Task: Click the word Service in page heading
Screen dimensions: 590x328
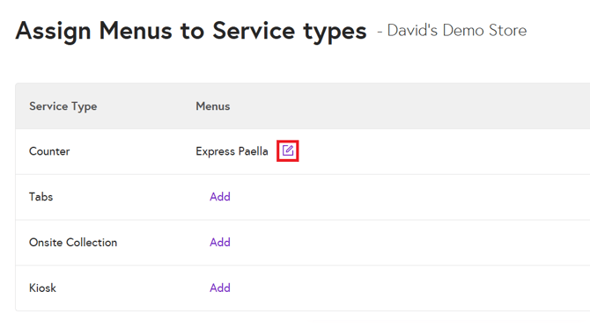Action: tap(254, 31)
